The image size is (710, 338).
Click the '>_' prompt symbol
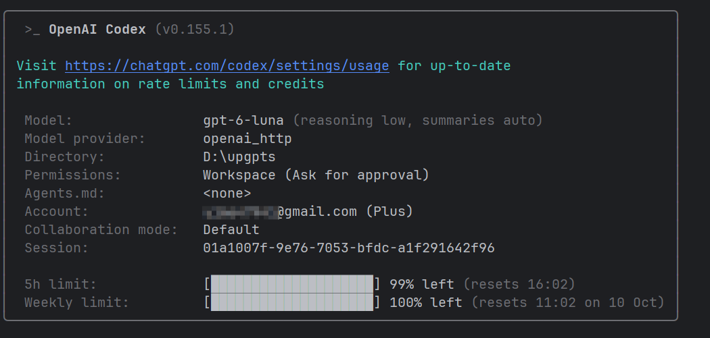[32, 30]
